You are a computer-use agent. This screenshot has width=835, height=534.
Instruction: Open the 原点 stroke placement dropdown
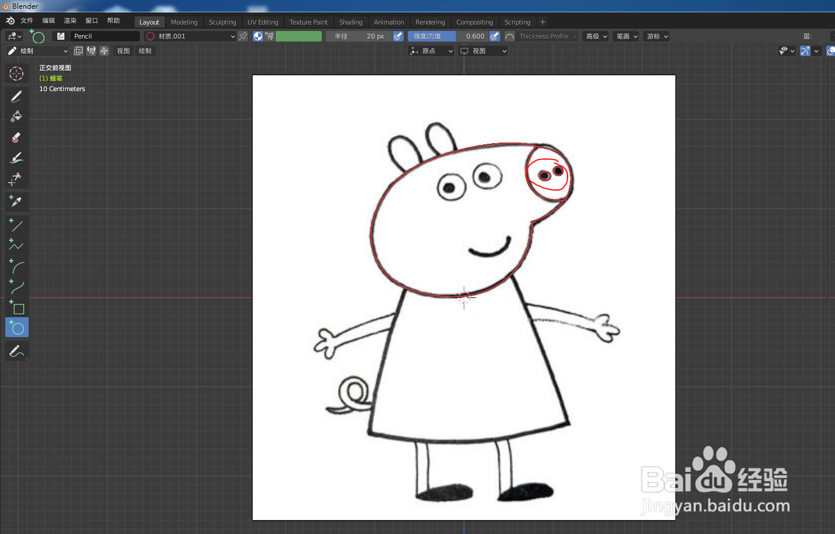coord(431,50)
